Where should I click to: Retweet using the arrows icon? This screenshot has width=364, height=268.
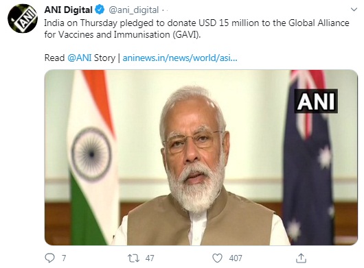pos(133,258)
